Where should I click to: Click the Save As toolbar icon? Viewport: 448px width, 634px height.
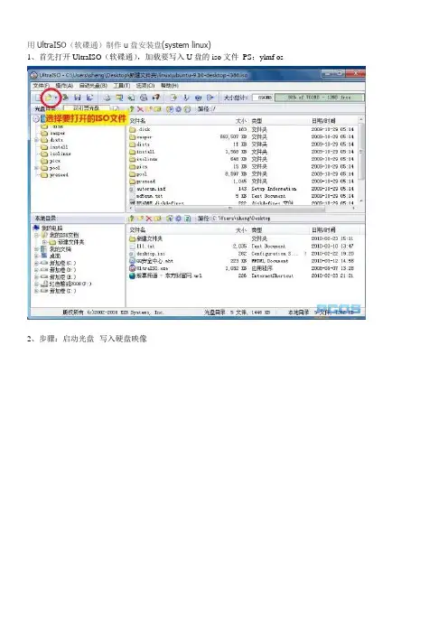click(89, 98)
